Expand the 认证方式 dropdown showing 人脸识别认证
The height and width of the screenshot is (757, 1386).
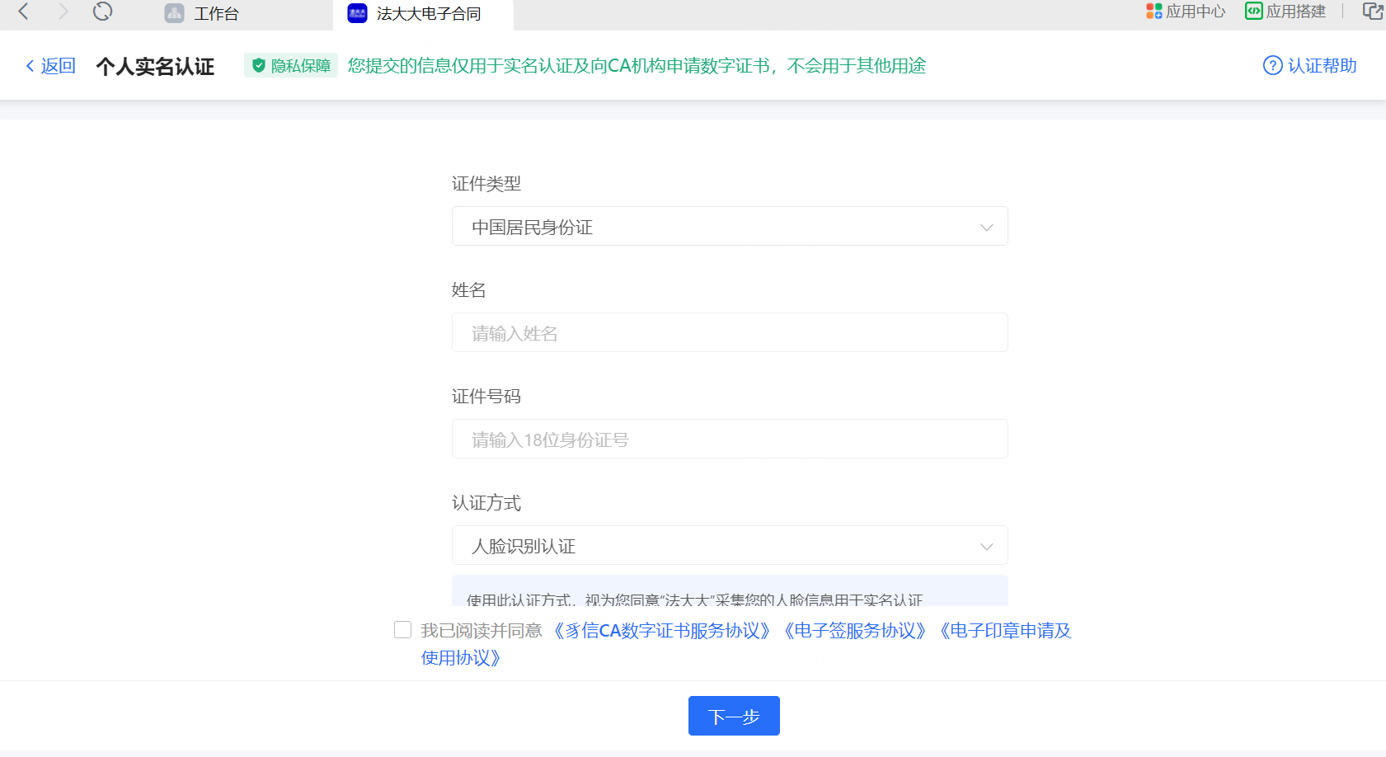(730, 545)
